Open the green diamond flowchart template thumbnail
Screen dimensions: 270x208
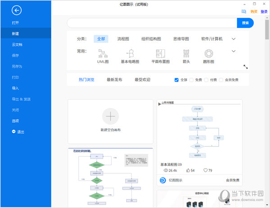tap(111, 177)
